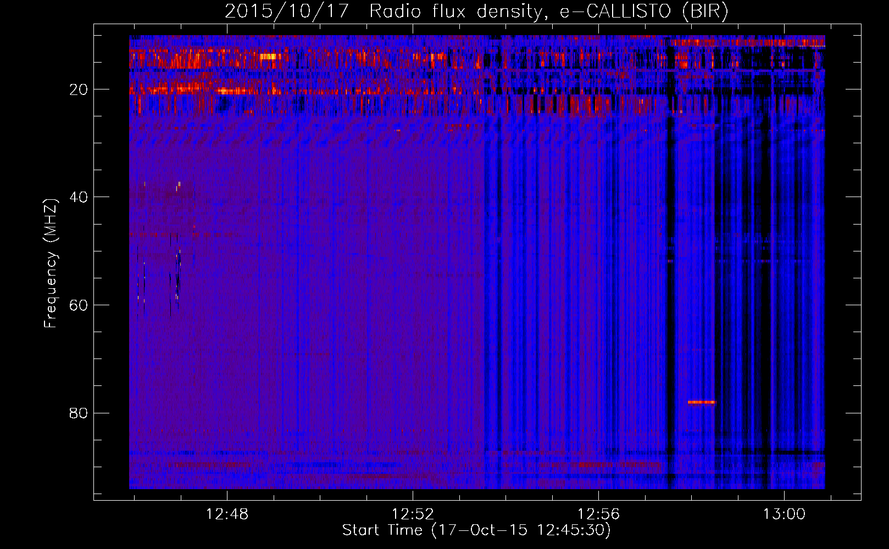Click the '12:56' time tick label

pos(598,514)
